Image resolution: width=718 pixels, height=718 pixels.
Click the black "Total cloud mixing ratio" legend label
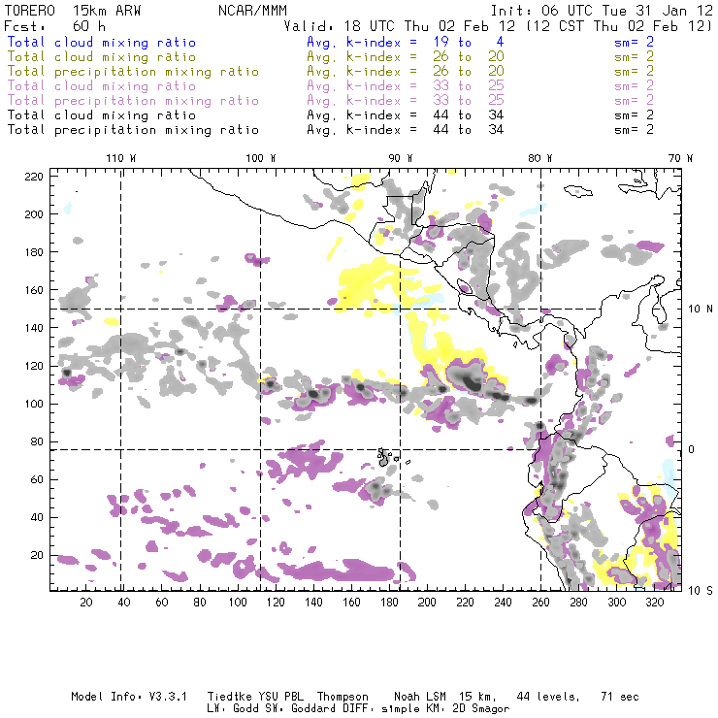click(x=102, y=115)
